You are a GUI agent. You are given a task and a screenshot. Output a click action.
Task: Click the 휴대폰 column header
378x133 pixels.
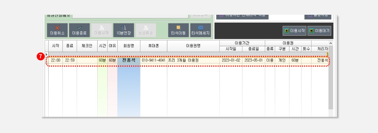tap(154, 46)
